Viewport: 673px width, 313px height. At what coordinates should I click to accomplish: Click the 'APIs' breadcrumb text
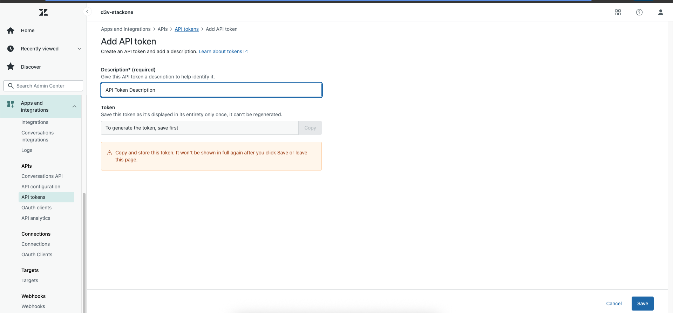(x=163, y=29)
